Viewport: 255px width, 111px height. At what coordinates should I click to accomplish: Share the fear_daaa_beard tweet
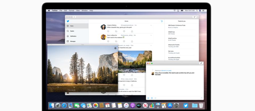point(132,85)
